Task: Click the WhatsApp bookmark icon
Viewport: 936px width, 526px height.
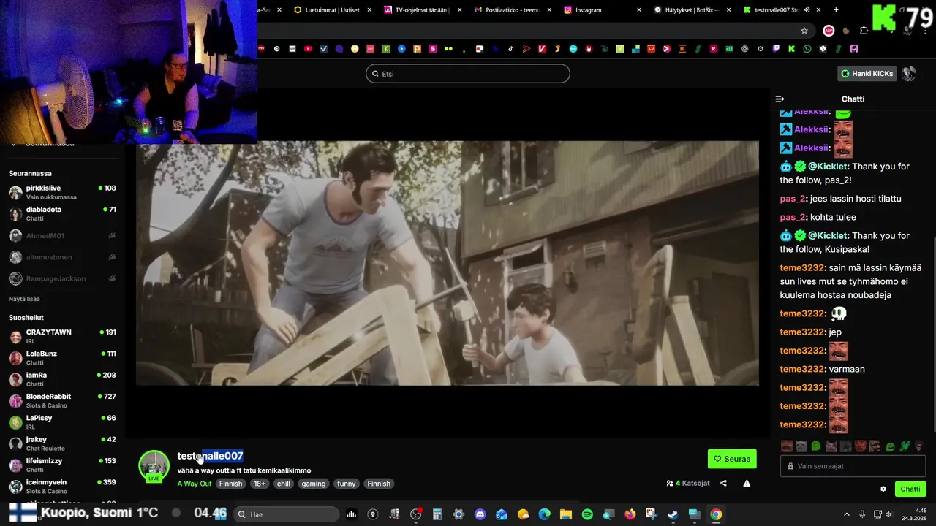Action: click(x=807, y=49)
